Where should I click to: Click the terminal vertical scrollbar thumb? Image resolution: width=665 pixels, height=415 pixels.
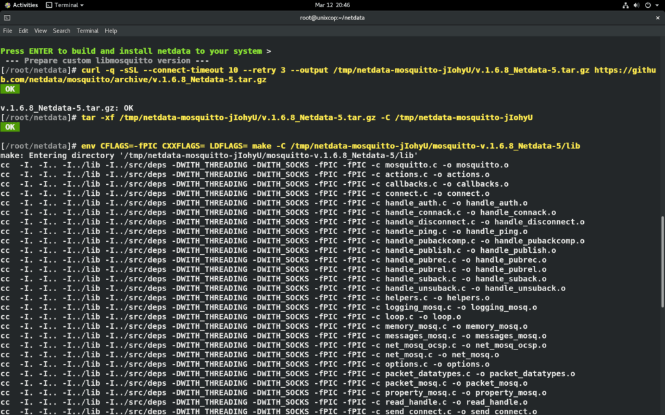point(662,262)
